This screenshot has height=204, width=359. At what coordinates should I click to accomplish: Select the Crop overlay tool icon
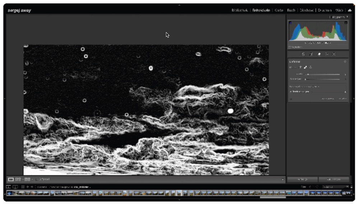tap(311, 54)
